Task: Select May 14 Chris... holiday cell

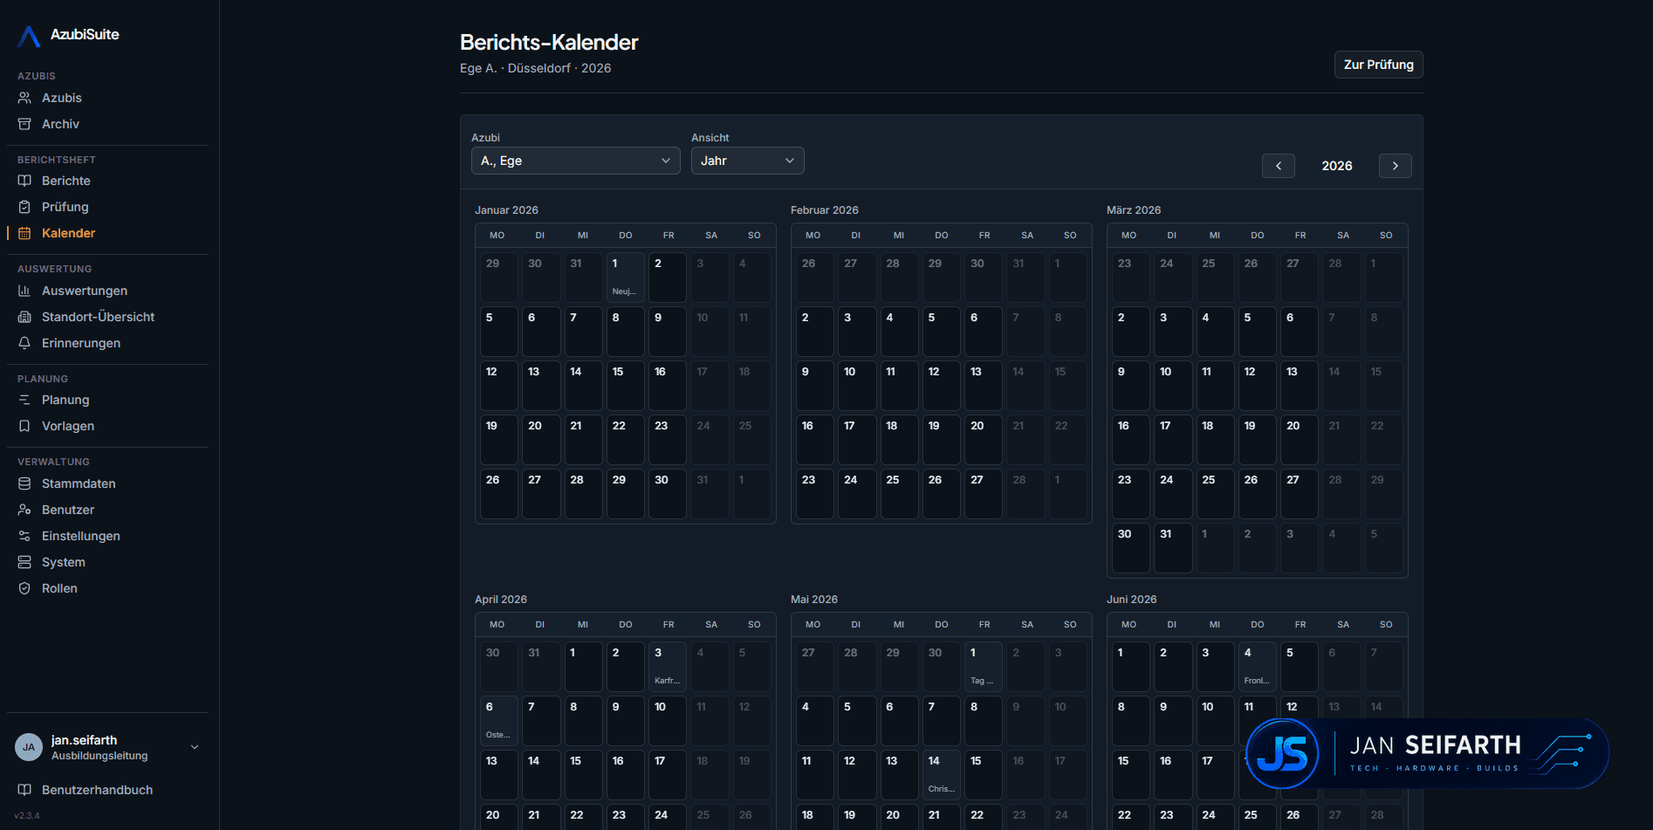Action: click(x=942, y=775)
